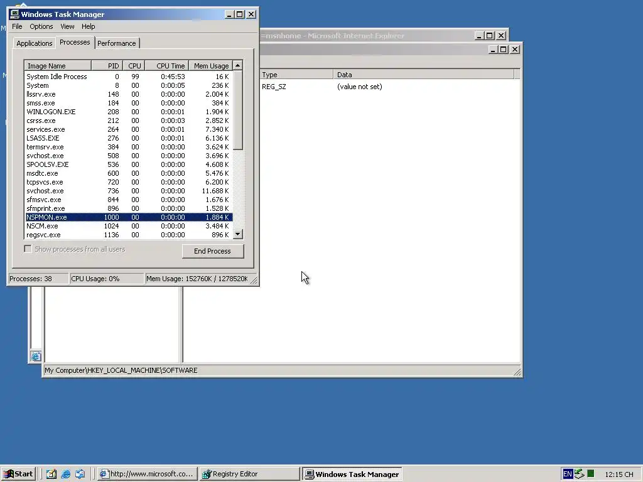
Task: Toggle Show processes from all users
Action: point(28,249)
